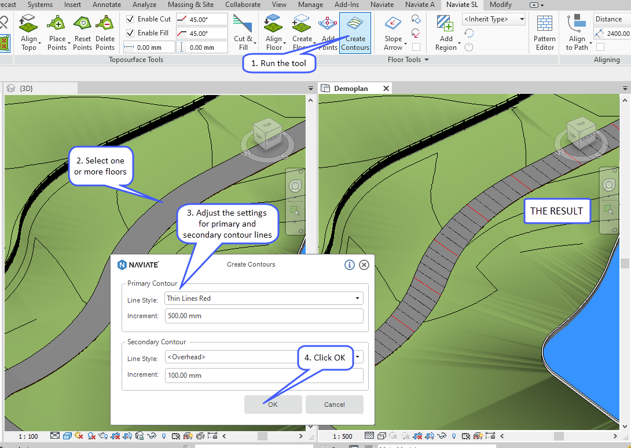Close the Demoplan view tab
The width and height of the screenshot is (631, 448).
(386, 88)
